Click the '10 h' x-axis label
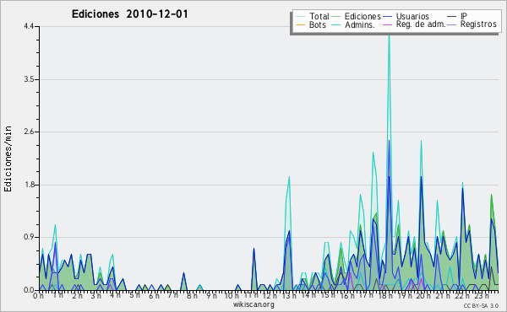 coord(232,295)
